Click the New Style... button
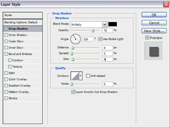 tap(154, 31)
